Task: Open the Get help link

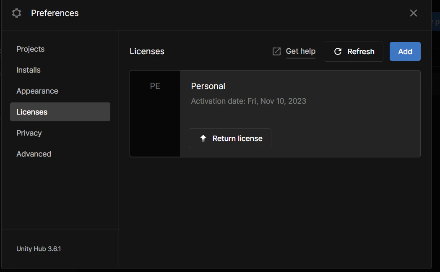Action: 300,51
